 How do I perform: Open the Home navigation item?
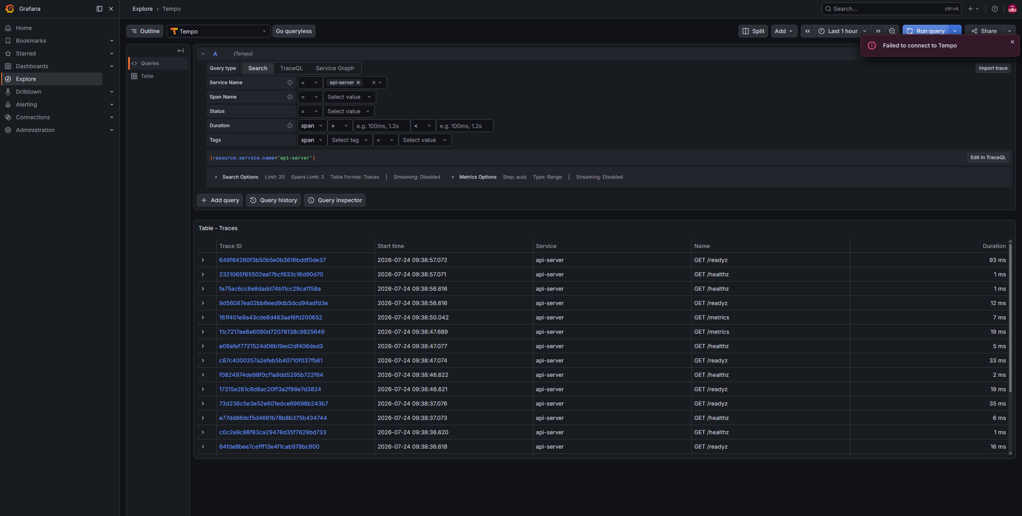pos(24,28)
